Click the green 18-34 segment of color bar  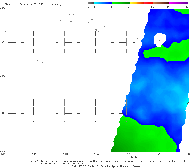coord(121,3)
